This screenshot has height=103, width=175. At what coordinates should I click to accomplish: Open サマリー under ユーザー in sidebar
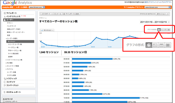pos(10,23)
